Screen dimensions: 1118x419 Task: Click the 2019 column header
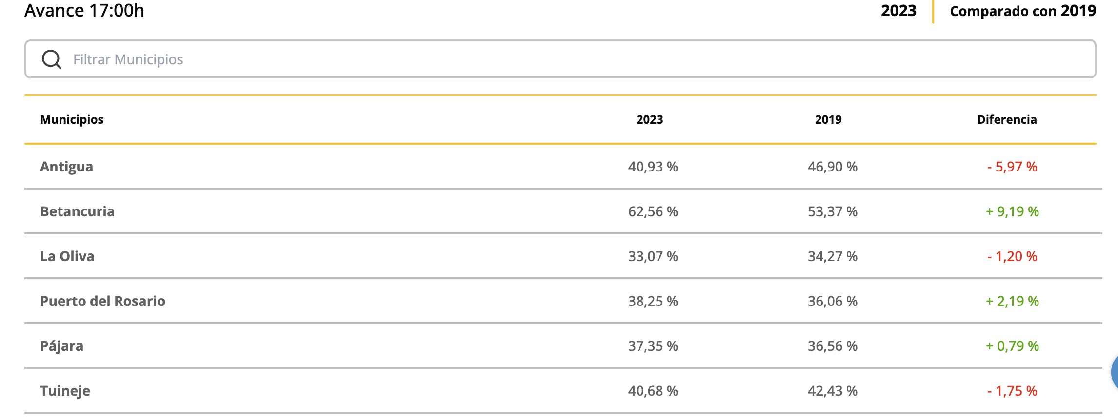coord(828,119)
